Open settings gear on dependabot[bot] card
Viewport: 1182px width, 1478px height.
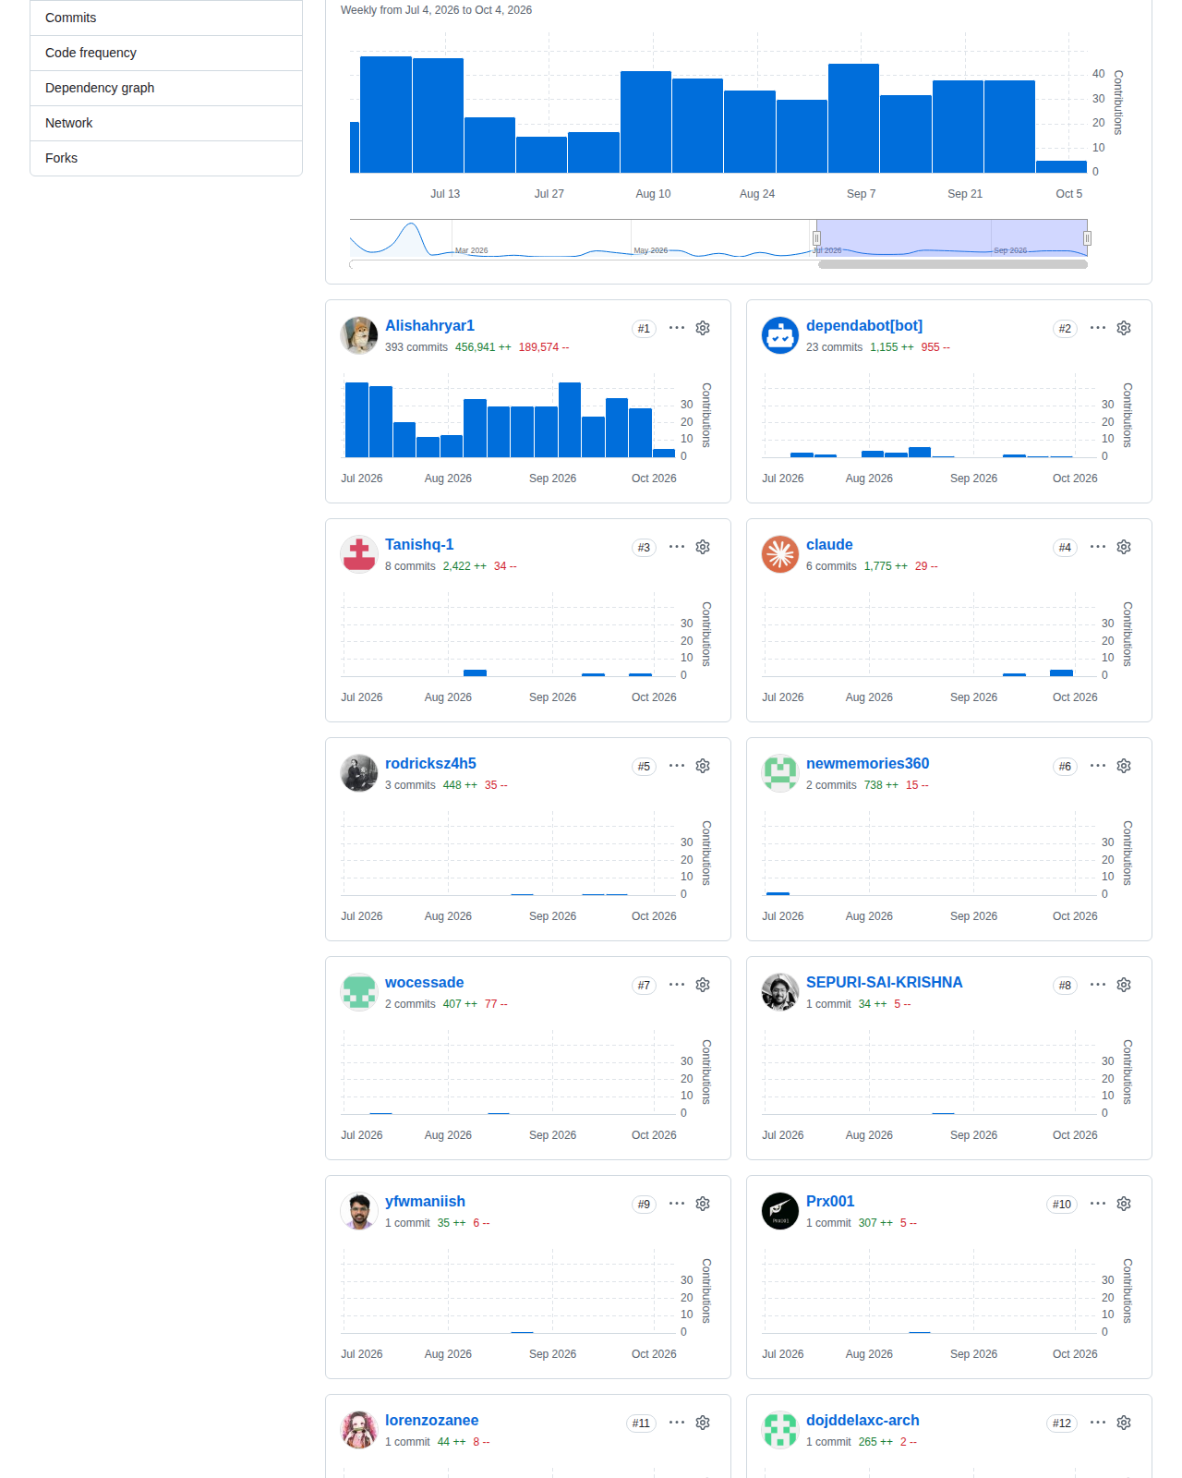1124,328
